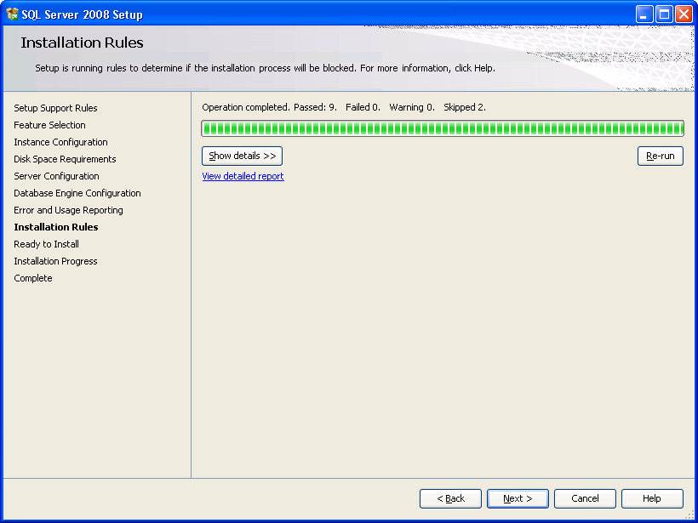Click the green rule check progress bar
Screen dimensions: 698x523
[442, 128]
